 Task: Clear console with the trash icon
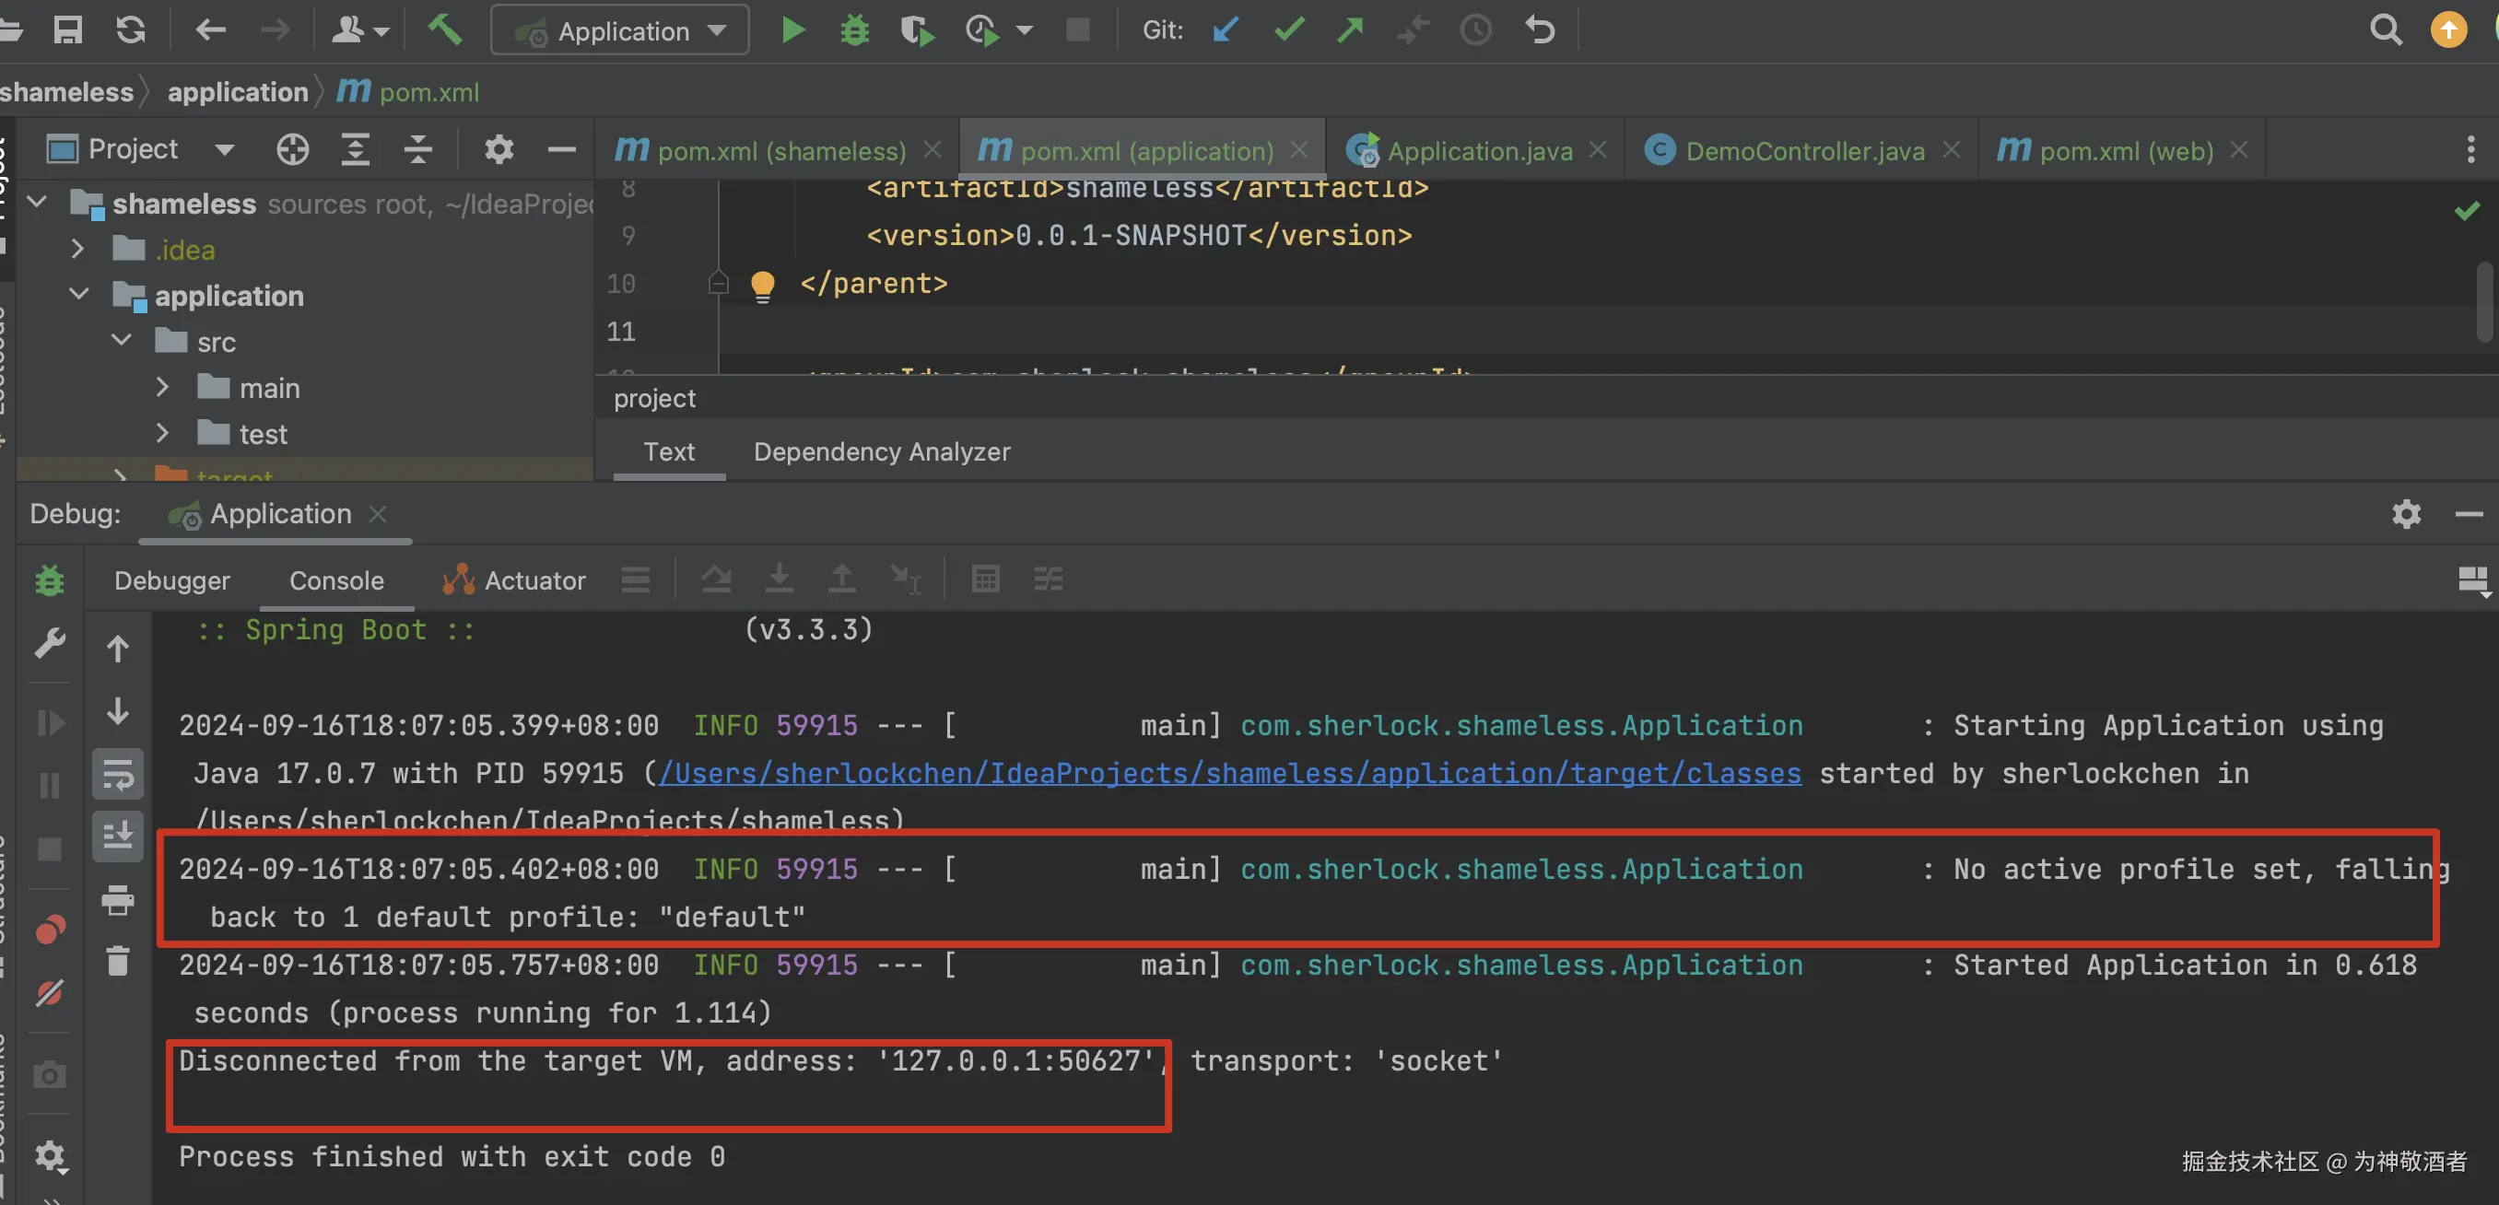coord(117,961)
